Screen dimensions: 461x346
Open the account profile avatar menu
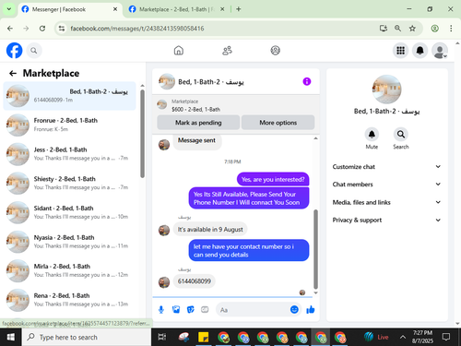tap(440, 51)
